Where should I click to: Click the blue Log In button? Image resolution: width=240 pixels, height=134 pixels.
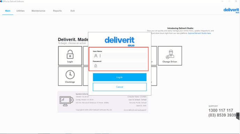click(120, 77)
